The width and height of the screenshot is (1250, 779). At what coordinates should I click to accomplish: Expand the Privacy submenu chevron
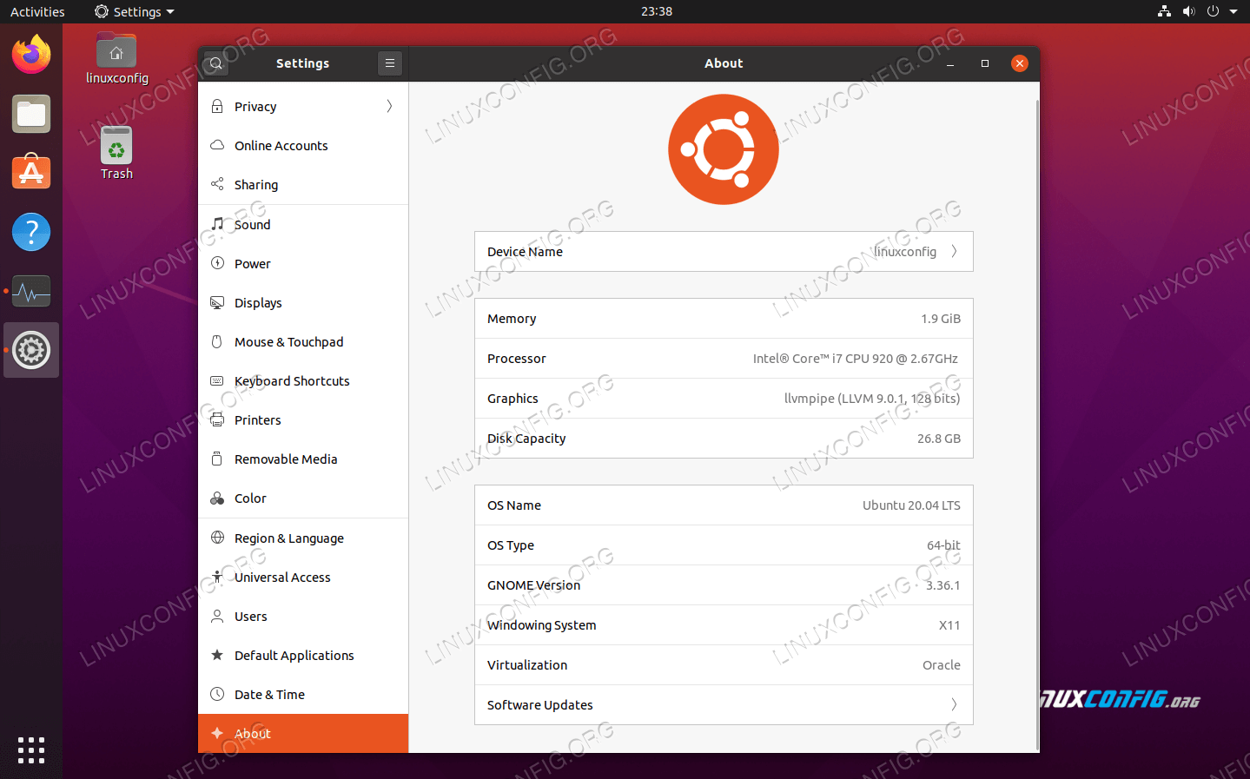coord(389,106)
